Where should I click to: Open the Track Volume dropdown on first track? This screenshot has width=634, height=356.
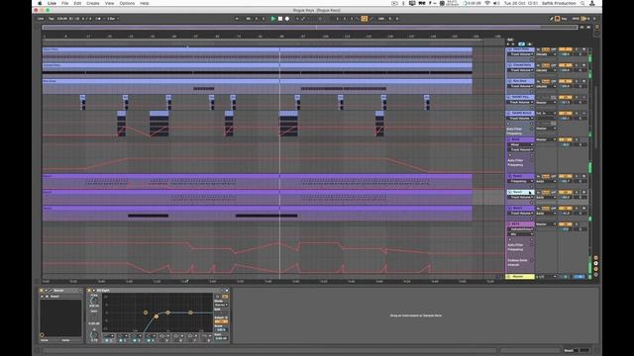coord(520,54)
